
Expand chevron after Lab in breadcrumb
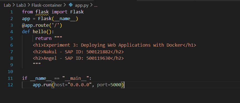coord(14,5)
